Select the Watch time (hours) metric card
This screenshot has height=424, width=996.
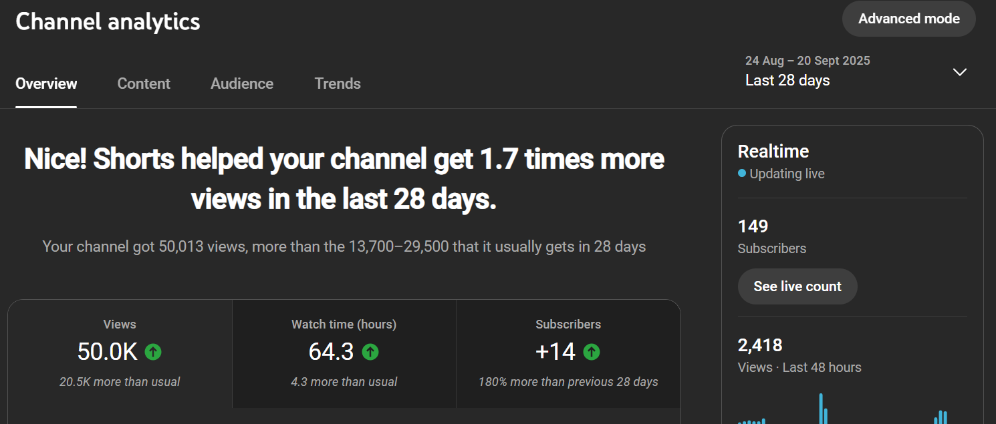tap(344, 353)
